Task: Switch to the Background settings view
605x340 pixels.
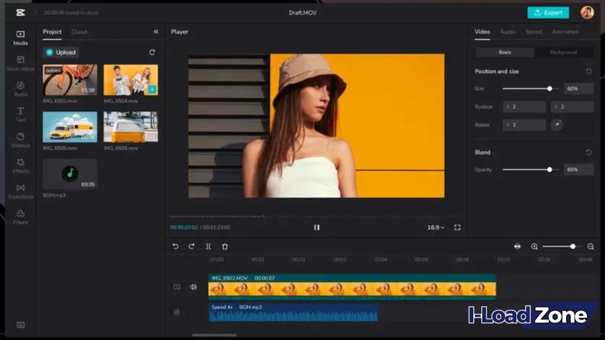Action: point(565,52)
